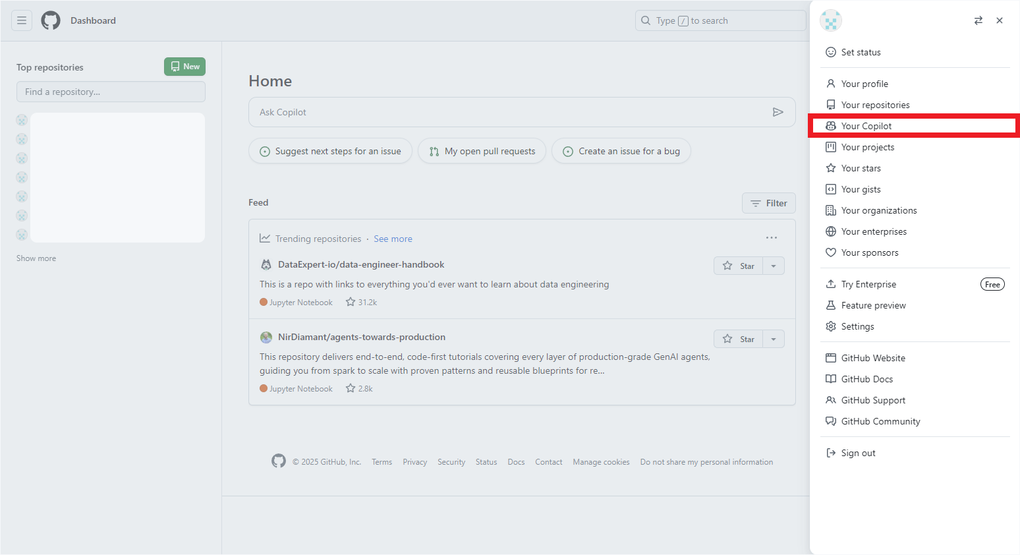Click the GitHub Octocat logo in header
This screenshot has width=1020, height=555.
coord(51,20)
